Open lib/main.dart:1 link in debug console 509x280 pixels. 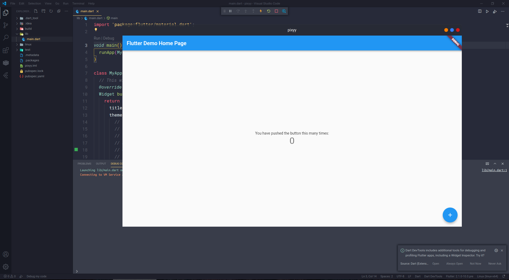tap(494, 170)
